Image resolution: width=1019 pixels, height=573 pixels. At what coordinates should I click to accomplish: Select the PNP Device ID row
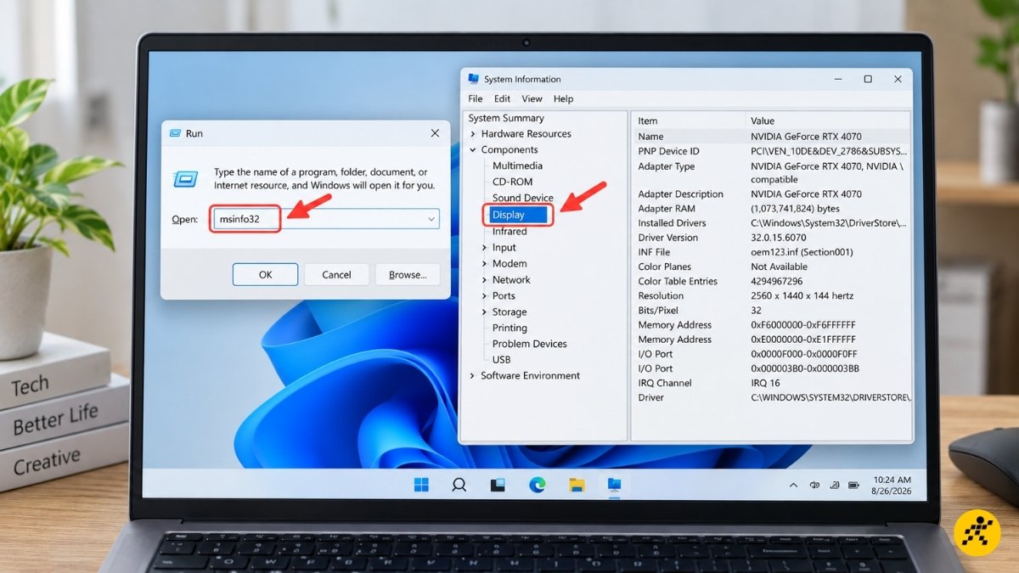point(771,151)
